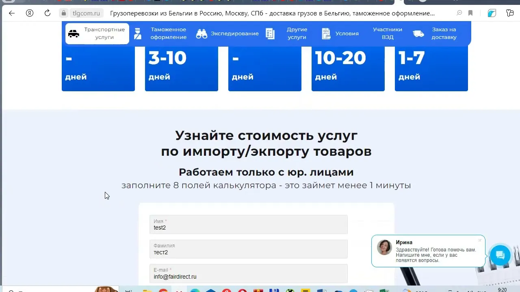Open the Другие услуги section

(288, 33)
